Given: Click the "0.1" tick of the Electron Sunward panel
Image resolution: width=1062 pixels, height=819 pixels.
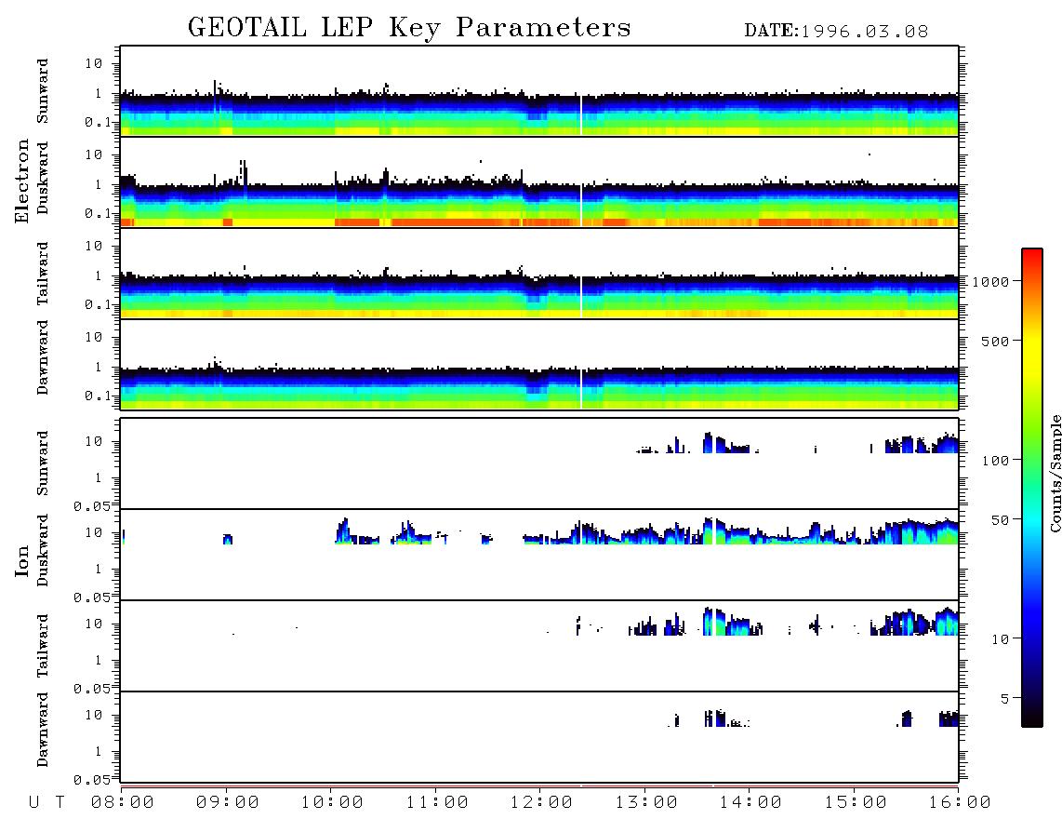Looking at the screenshot, I should point(98,122).
